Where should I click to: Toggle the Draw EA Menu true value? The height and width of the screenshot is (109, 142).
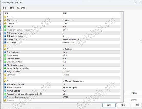pyautogui.click(x=91, y=59)
